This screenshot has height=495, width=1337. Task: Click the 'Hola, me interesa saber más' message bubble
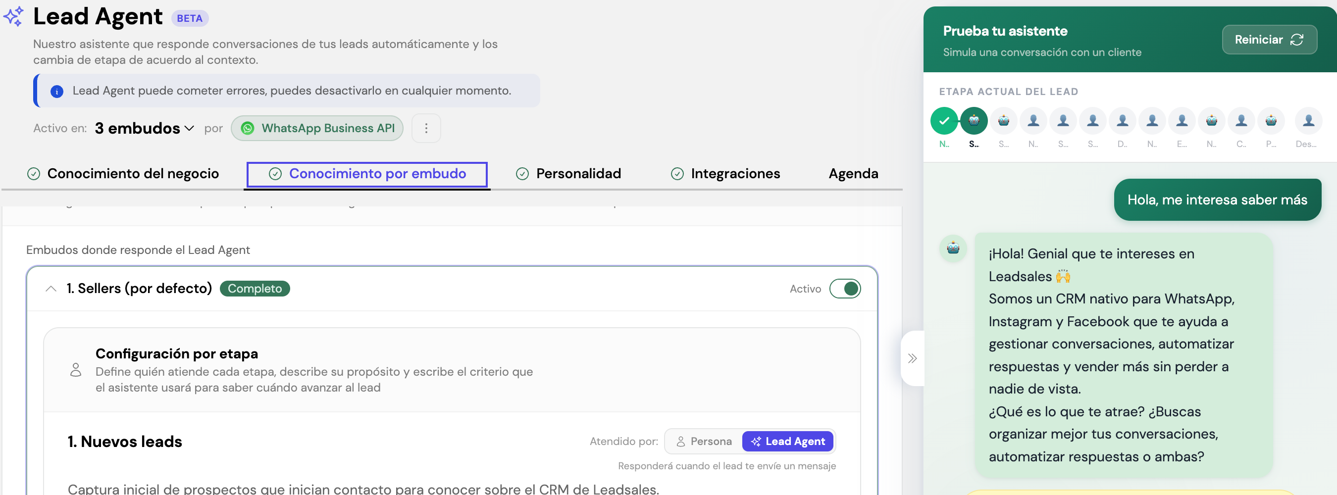tap(1217, 200)
